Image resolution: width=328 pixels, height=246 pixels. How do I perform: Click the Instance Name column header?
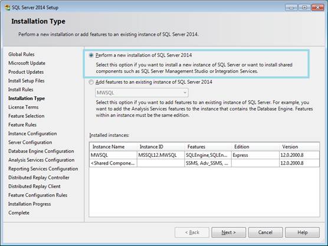coord(113,147)
